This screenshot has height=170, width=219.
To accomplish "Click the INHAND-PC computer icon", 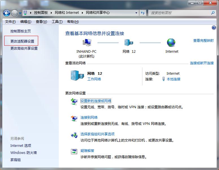I will pyautogui.click(x=87, y=43).
